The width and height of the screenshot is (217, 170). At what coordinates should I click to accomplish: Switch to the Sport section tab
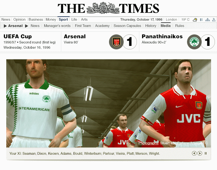coord(63,19)
